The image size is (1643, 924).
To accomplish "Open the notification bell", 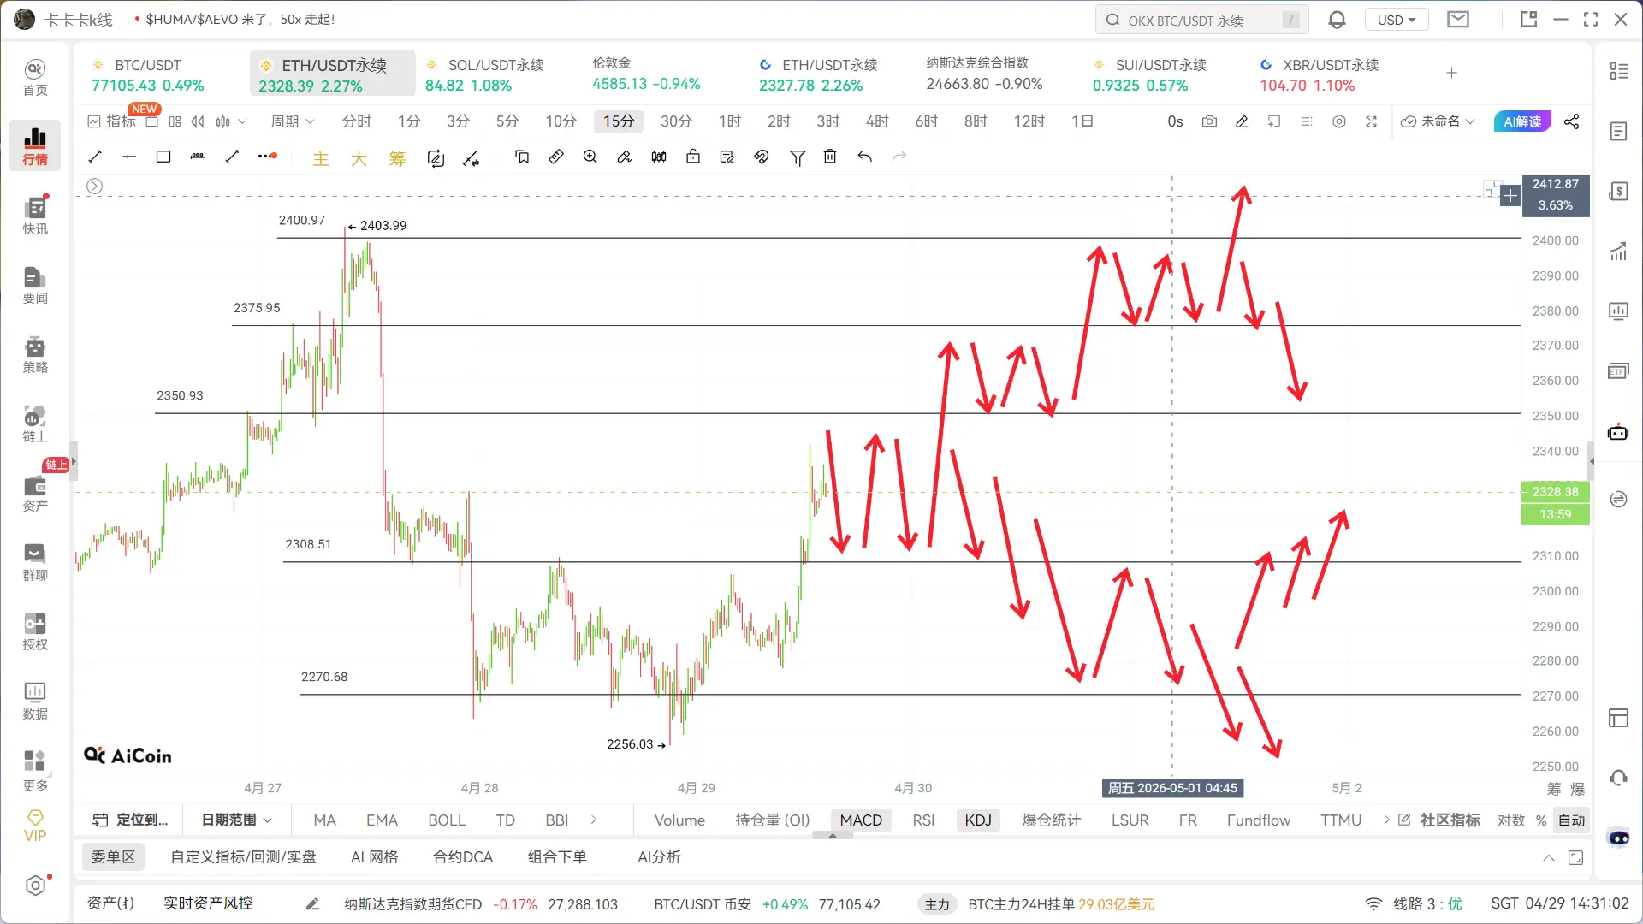I will (x=1337, y=20).
